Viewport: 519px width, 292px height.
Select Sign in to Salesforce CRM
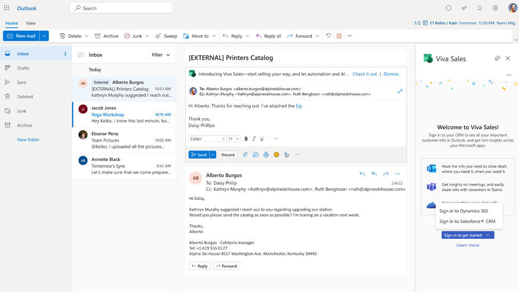[467, 222]
